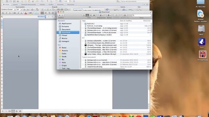Open the highlight color dropdown arrow
This screenshot has width=209, height=117.
coord(33,13)
